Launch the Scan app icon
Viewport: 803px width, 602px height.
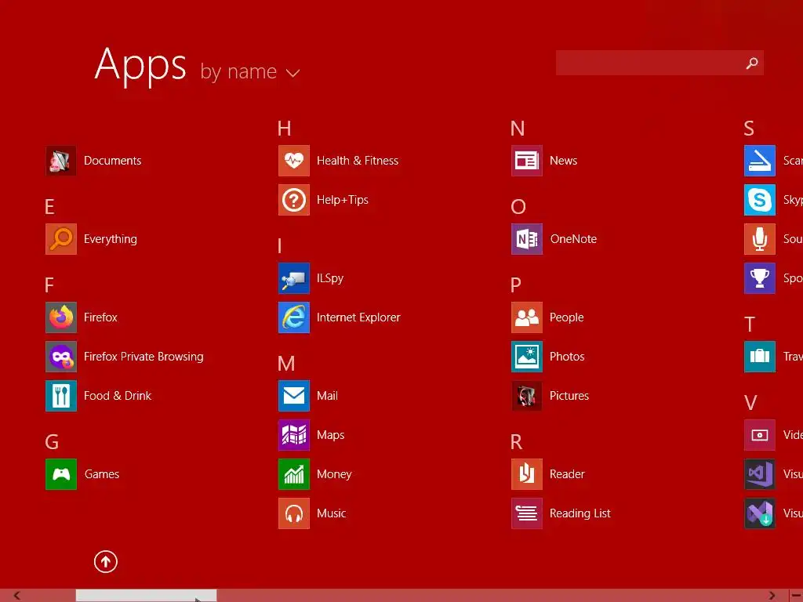[x=760, y=161]
